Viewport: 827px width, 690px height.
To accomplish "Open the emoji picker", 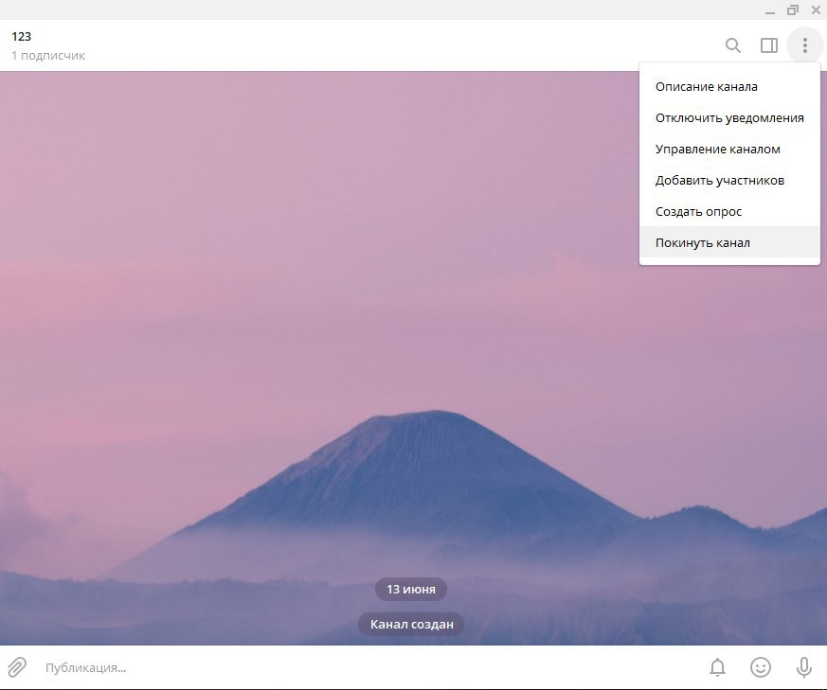I will pyautogui.click(x=761, y=667).
